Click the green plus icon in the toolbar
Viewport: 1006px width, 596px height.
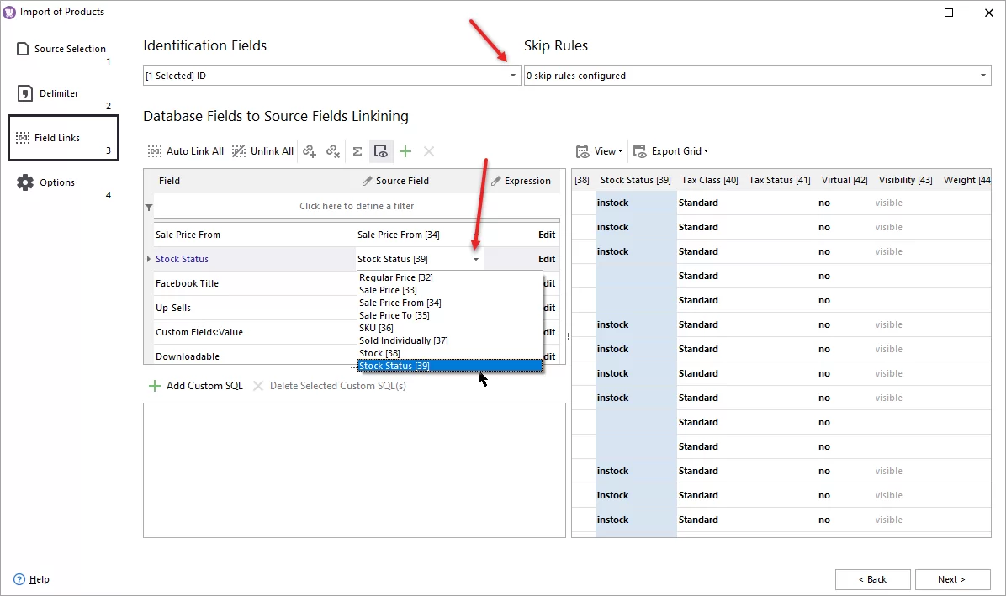click(405, 151)
